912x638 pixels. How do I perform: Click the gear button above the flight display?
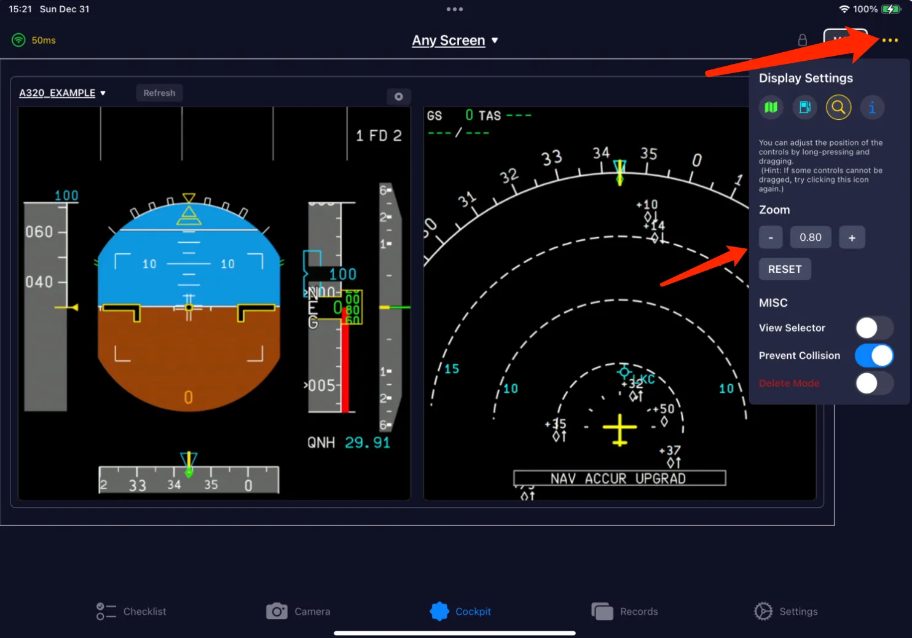click(398, 96)
